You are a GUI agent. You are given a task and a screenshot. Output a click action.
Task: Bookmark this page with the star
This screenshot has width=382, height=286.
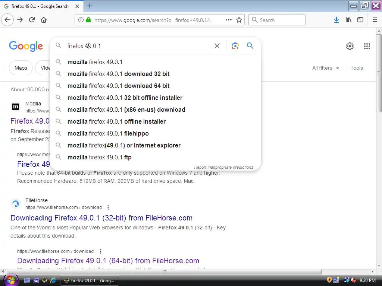239,20
